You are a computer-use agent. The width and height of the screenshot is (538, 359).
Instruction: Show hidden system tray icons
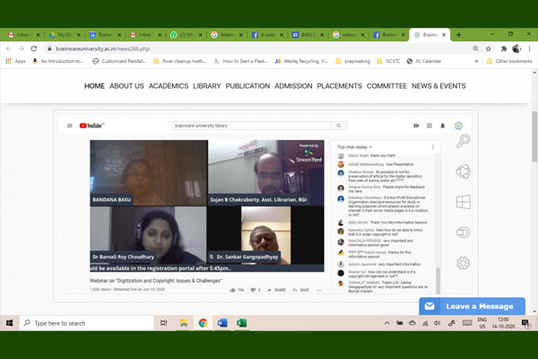(386, 323)
